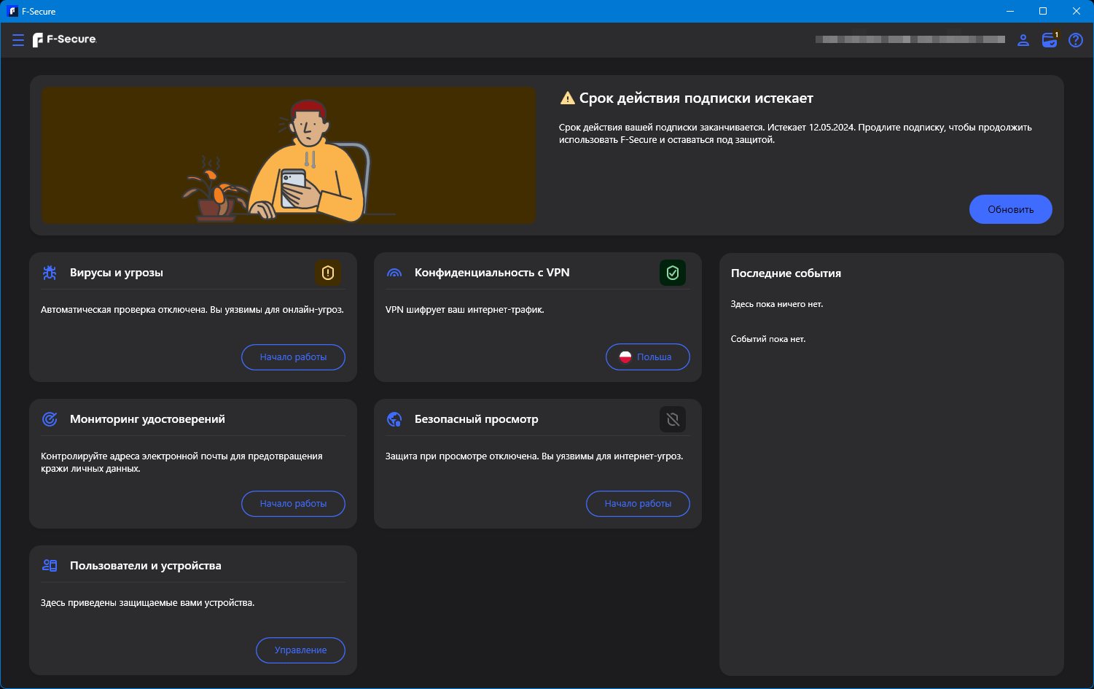The height and width of the screenshot is (689, 1094).
Task: Click the F-Secure logo in header
Action: (64, 40)
